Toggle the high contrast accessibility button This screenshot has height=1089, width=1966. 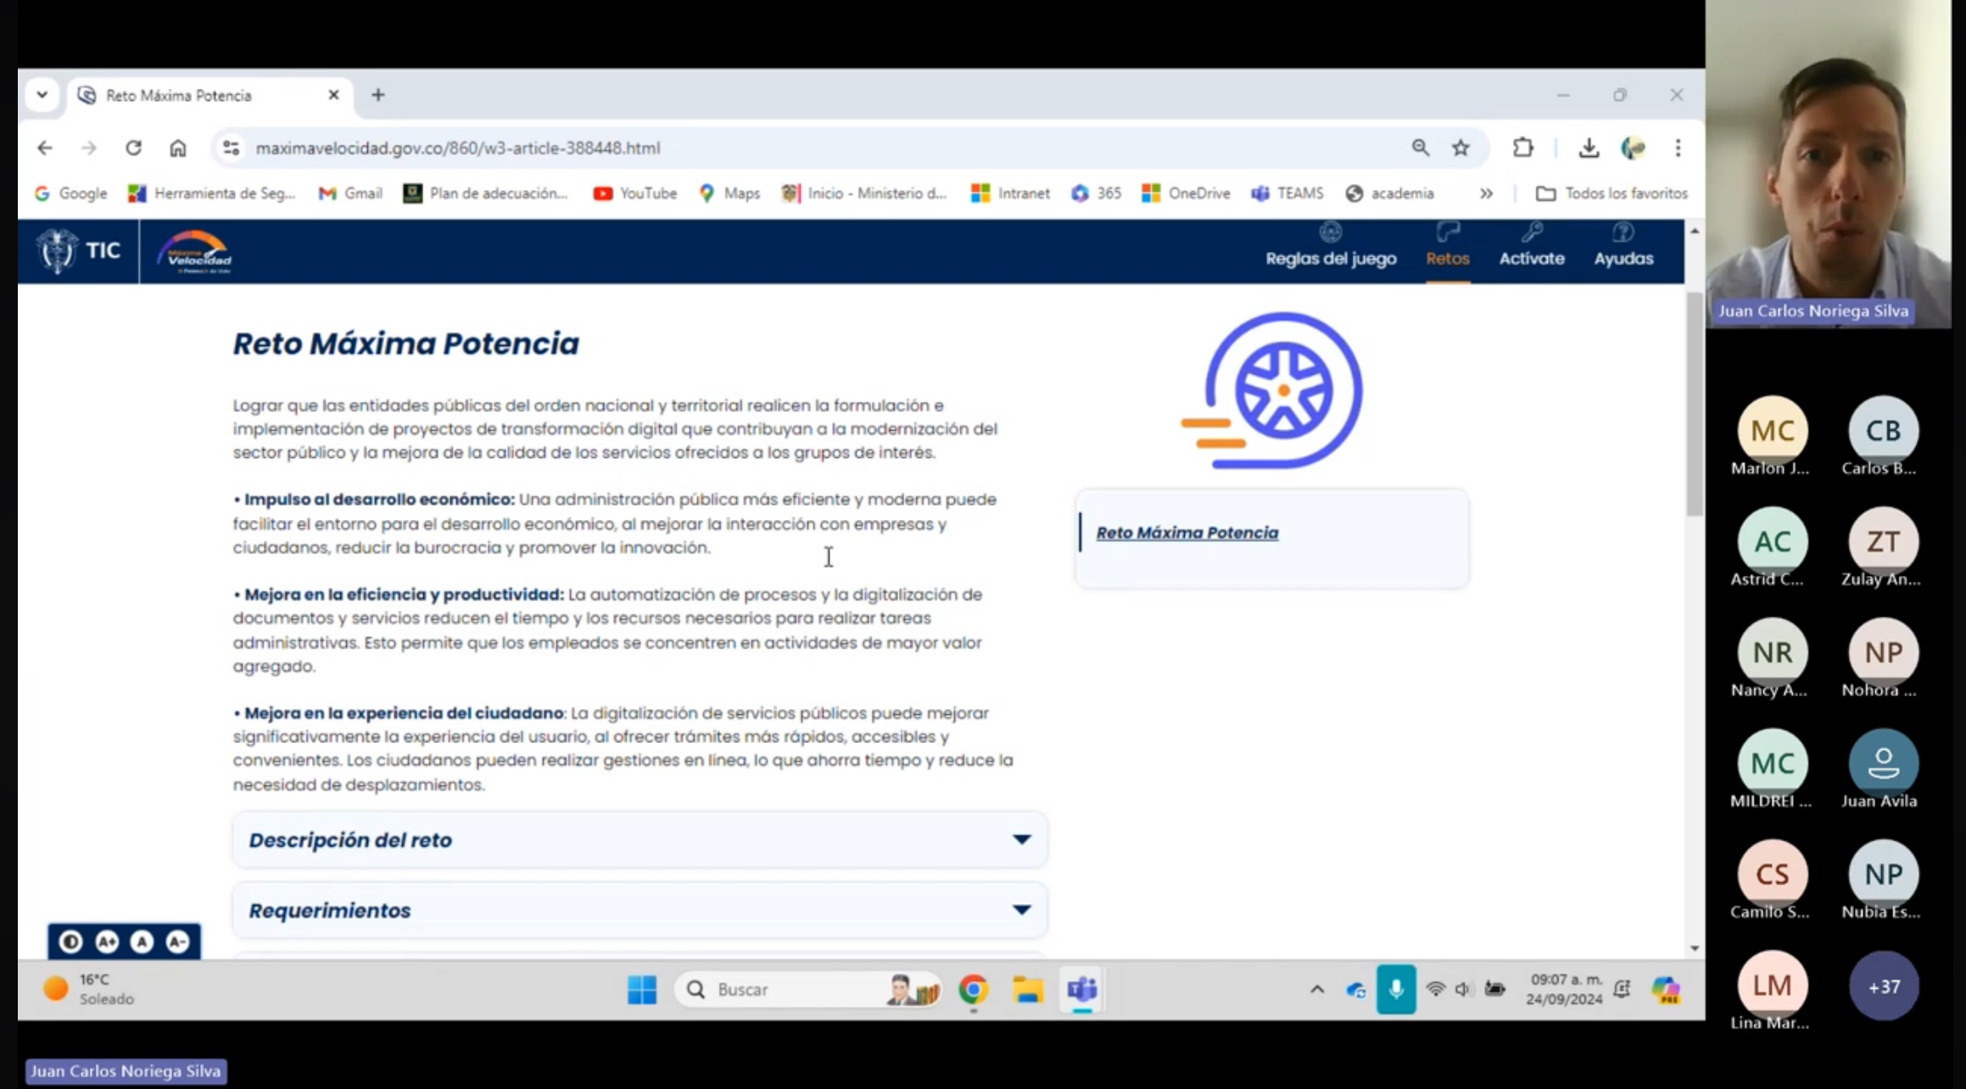point(71,941)
